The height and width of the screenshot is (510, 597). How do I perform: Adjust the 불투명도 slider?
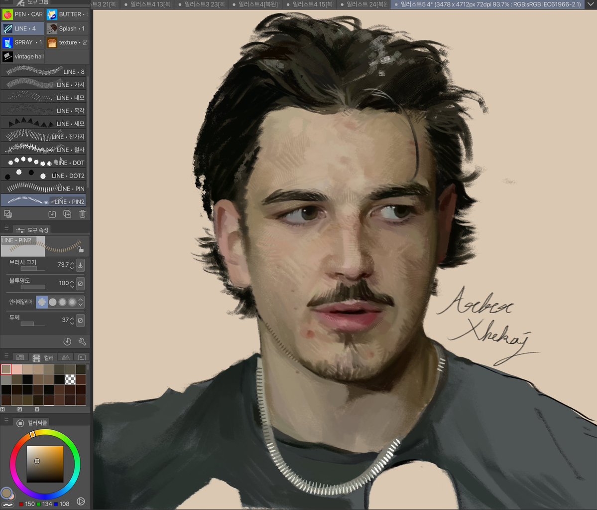click(x=33, y=287)
